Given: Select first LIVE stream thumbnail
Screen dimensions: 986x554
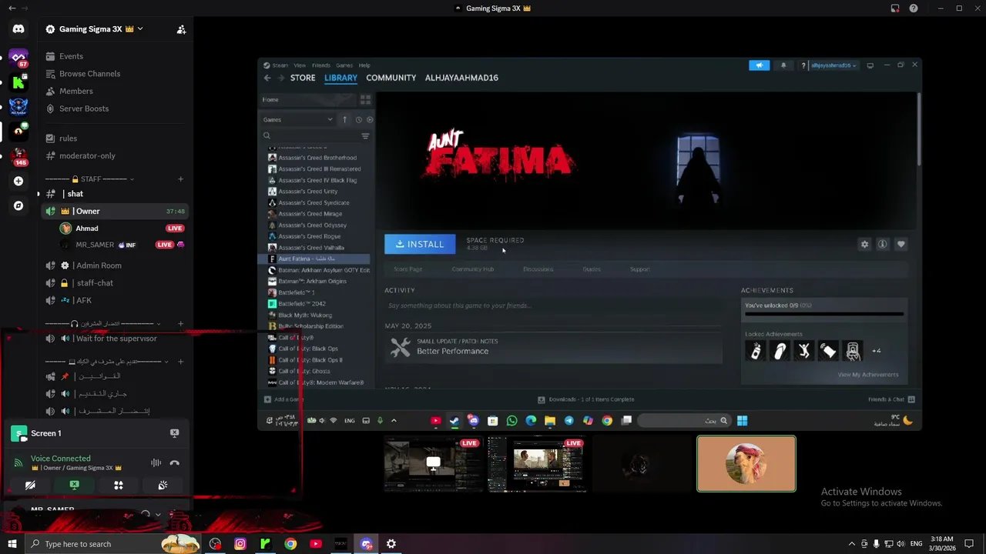Looking at the screenshot, I should tap(433, 464).
